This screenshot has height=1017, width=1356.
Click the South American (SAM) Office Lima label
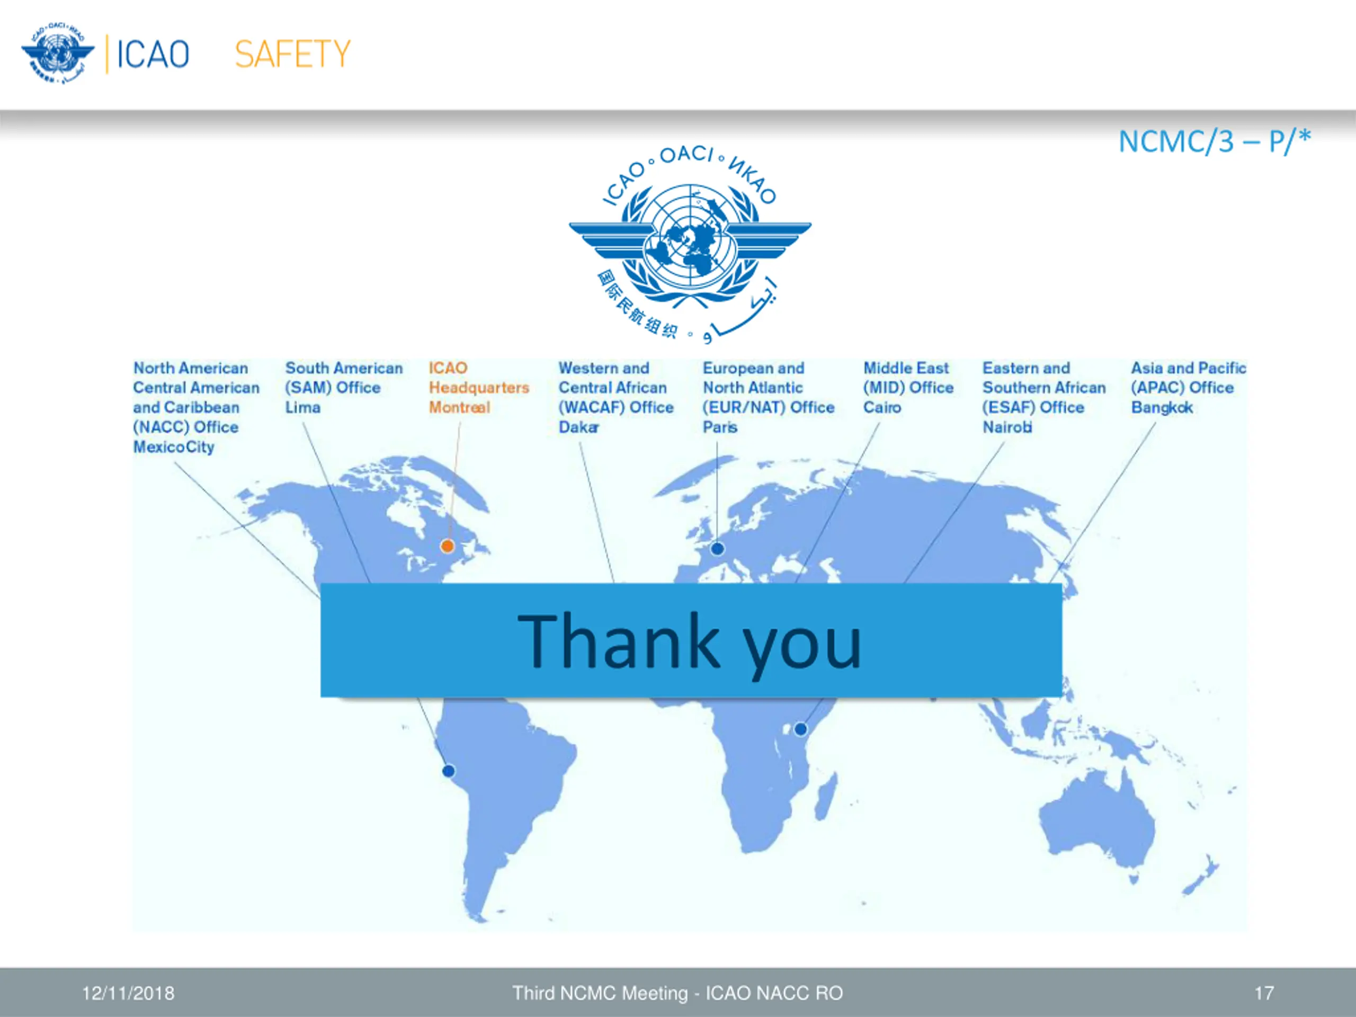pos(344,387)
